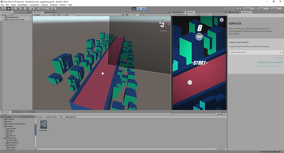Toggle 2D mode in Scene view
This screenshot has width=284, height=153.
pyautogui.click(x=54, y=15)
